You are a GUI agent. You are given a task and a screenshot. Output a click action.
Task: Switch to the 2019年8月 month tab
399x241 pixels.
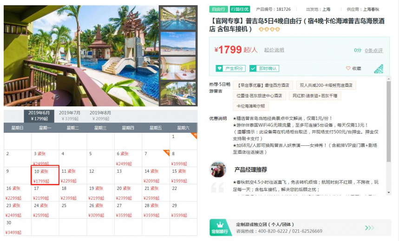coord(100,116)
